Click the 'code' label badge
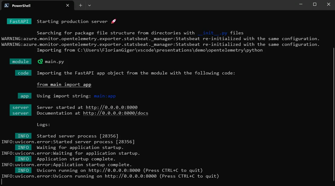The width and height of the screenshot is (335, 186). tap(23, 73)
